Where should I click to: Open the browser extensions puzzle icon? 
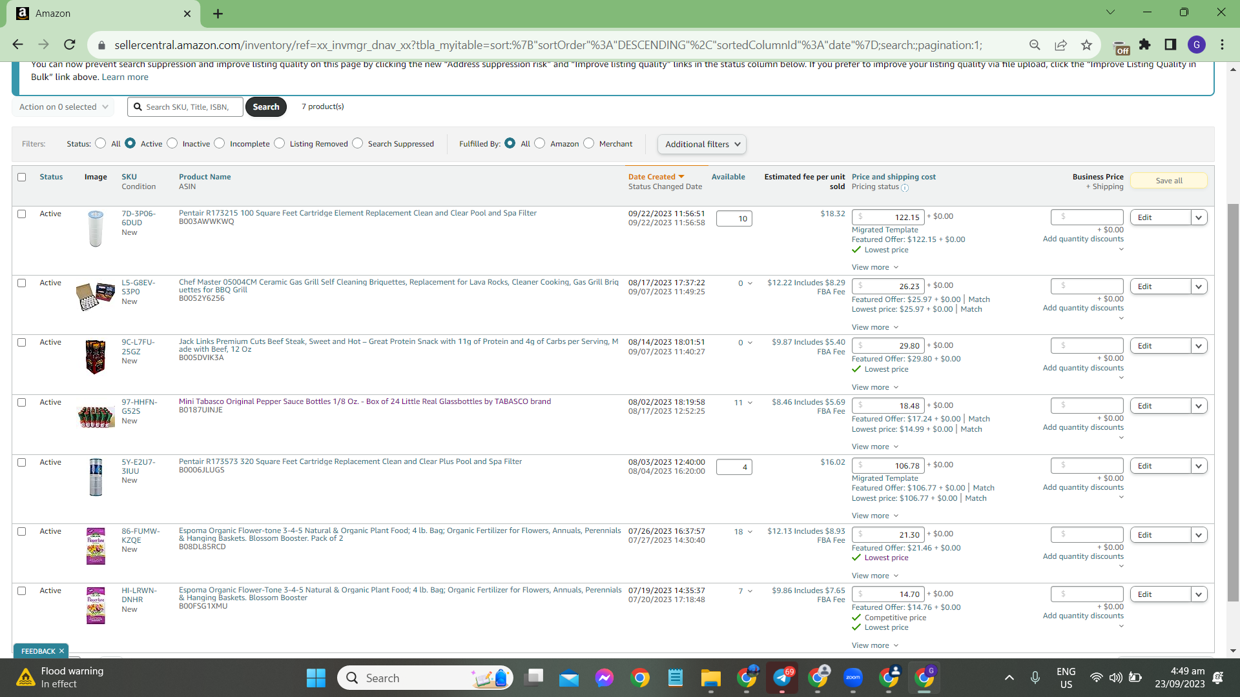pyautogui.click(x=1145, y=45)
